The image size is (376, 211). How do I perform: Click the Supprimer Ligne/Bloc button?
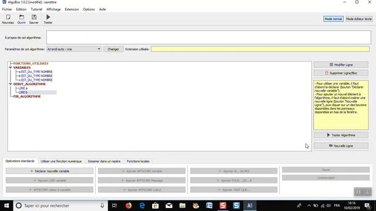341,73
